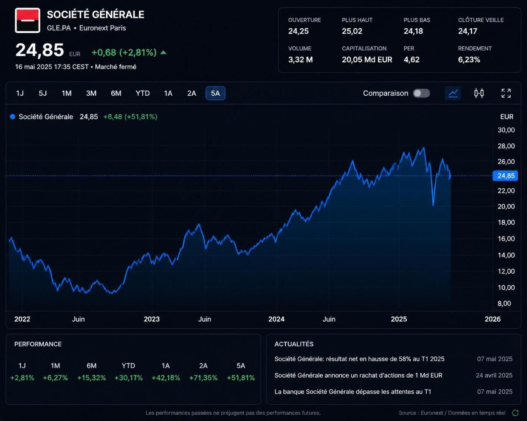Image resolution: width=527 pixels, height=421 pixels.
Task: Select the 2A time range tab
Action: 192,93
